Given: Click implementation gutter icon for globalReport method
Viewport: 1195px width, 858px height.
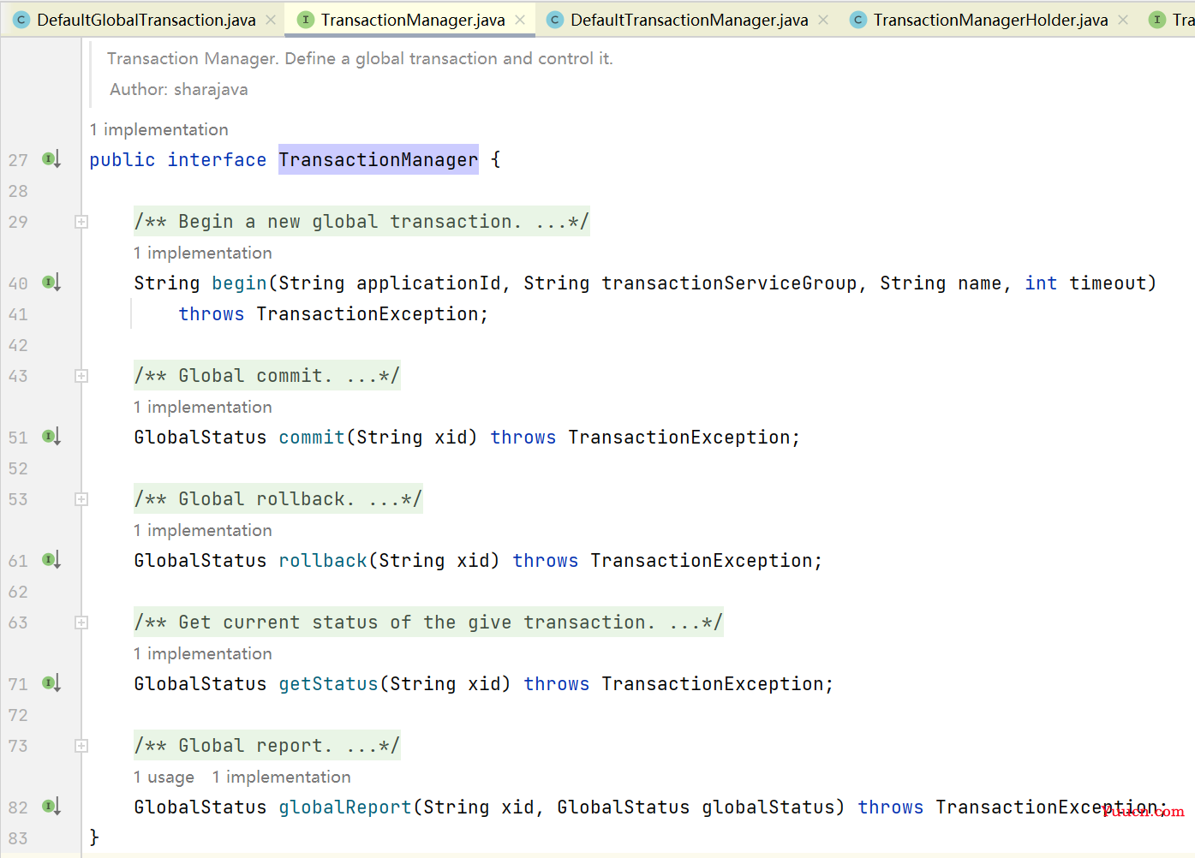Looking at the screenshot, I should [51, 807].
